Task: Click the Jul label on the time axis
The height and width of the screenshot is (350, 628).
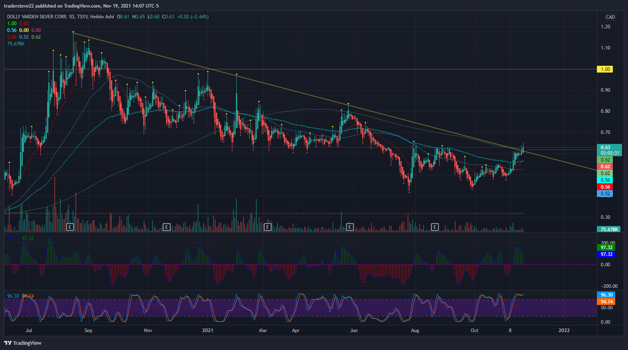Action: pos(29,330)
